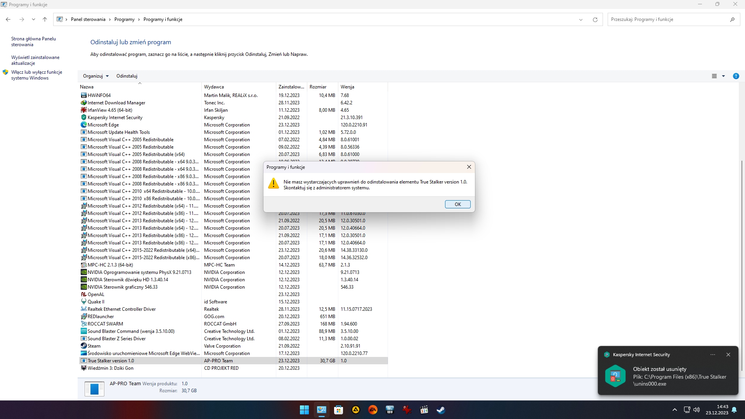This screenshot has height=419, width=745.
Task: Click Programy breadcrumb segment
Action: point(125,19)
